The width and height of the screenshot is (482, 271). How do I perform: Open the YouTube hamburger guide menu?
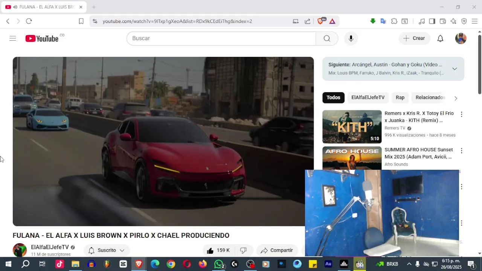click(13, 38)
